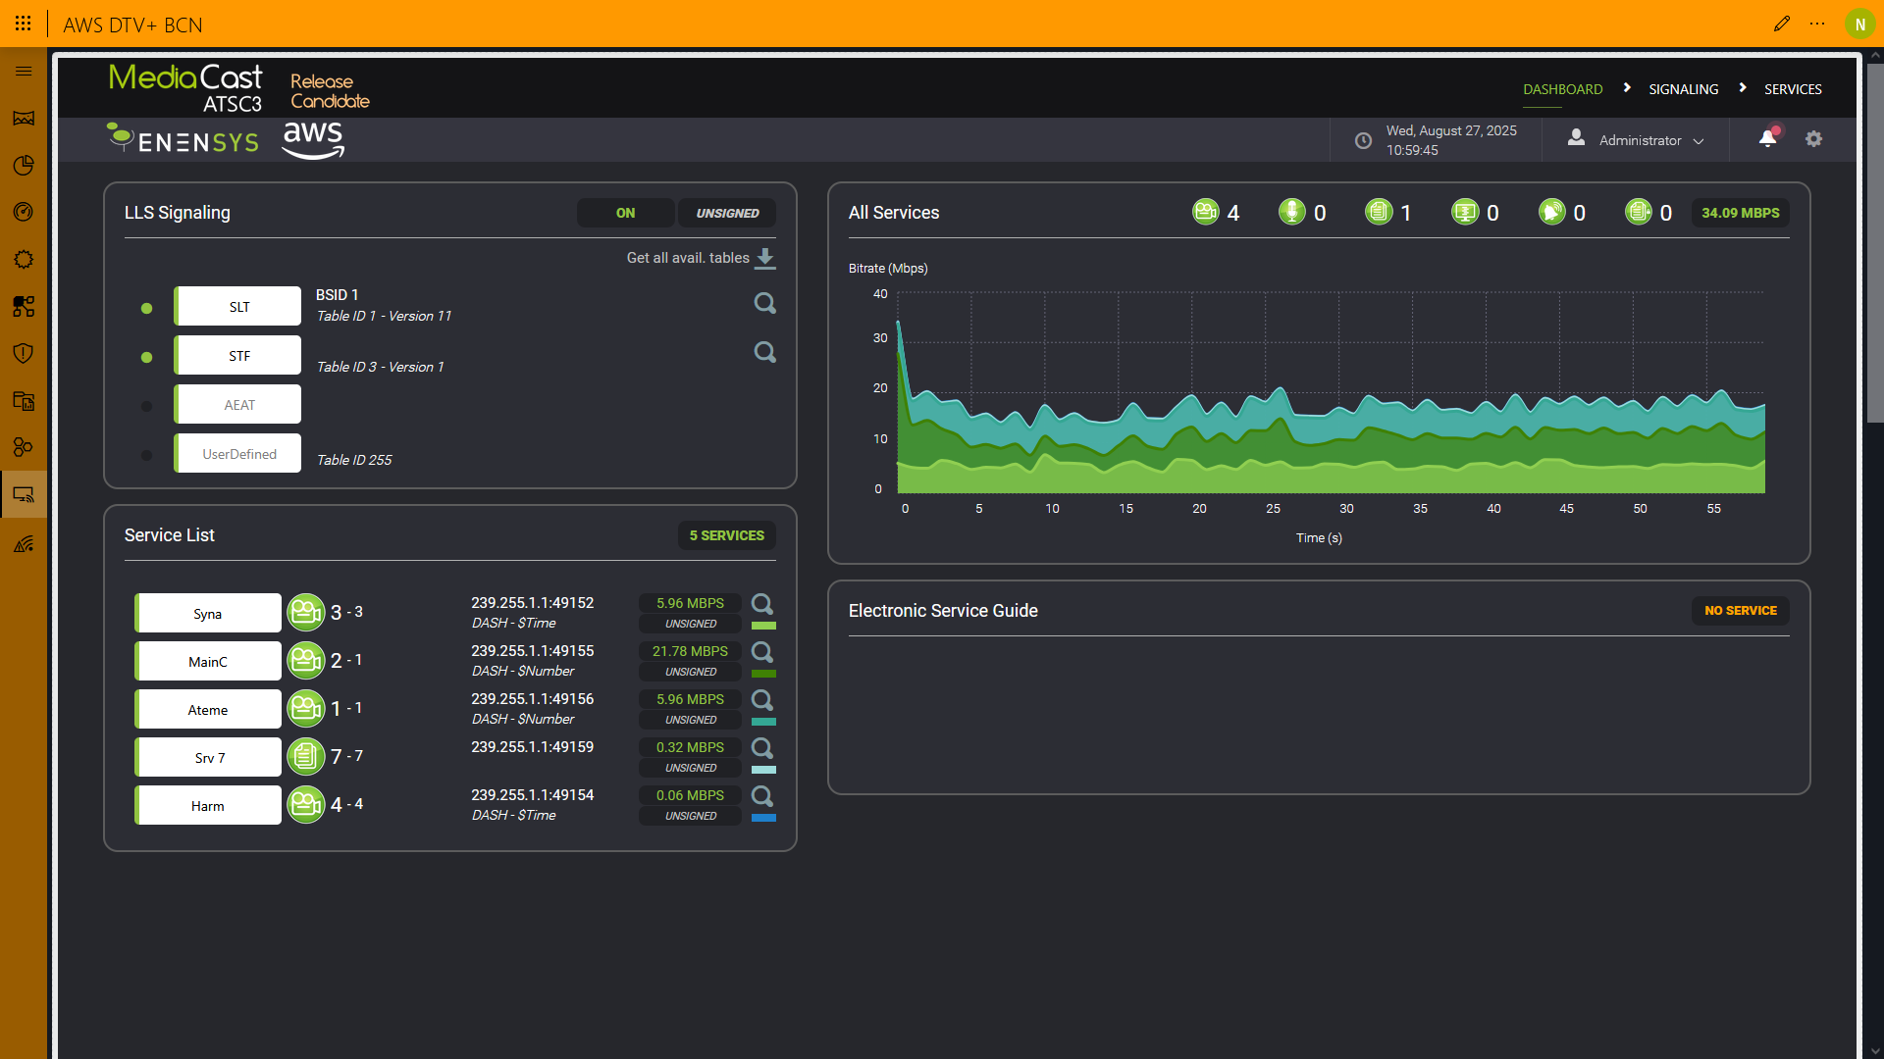Click the Ateme service button

[208, 710]
